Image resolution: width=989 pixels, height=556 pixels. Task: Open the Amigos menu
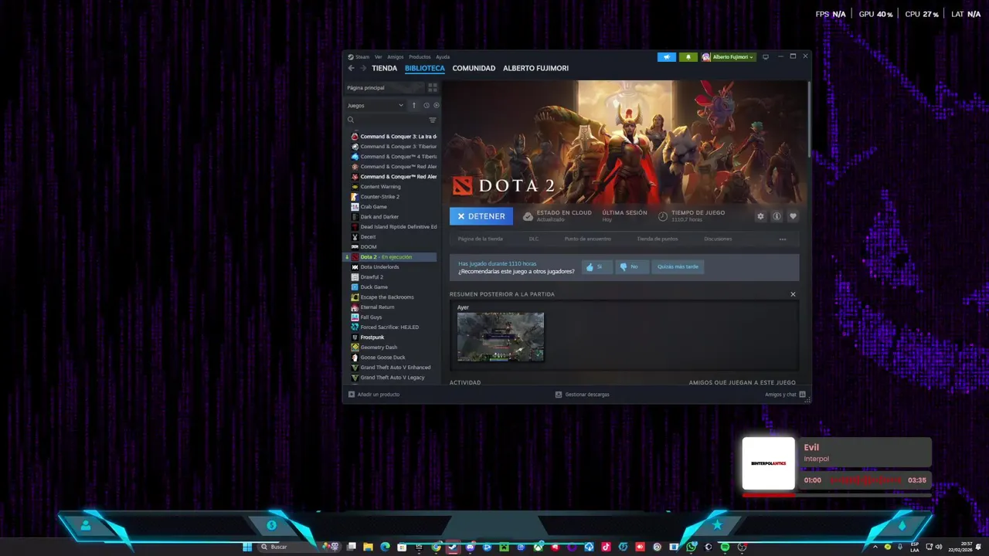click(x=396, y=57)
